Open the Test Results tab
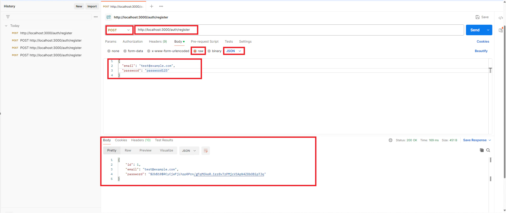Screen dimensions: 506x213 pyautogui.click(x=164, y=140)
